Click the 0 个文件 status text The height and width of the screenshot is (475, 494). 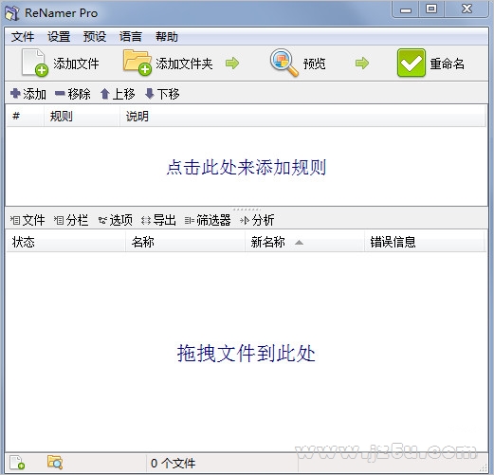[173, 464]
